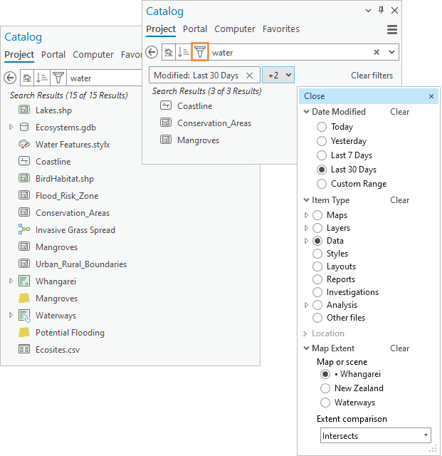Close the filter flyout with the X
Image resolution: width=442 pixels, height=456 pixels.
[x=431, y=96]
